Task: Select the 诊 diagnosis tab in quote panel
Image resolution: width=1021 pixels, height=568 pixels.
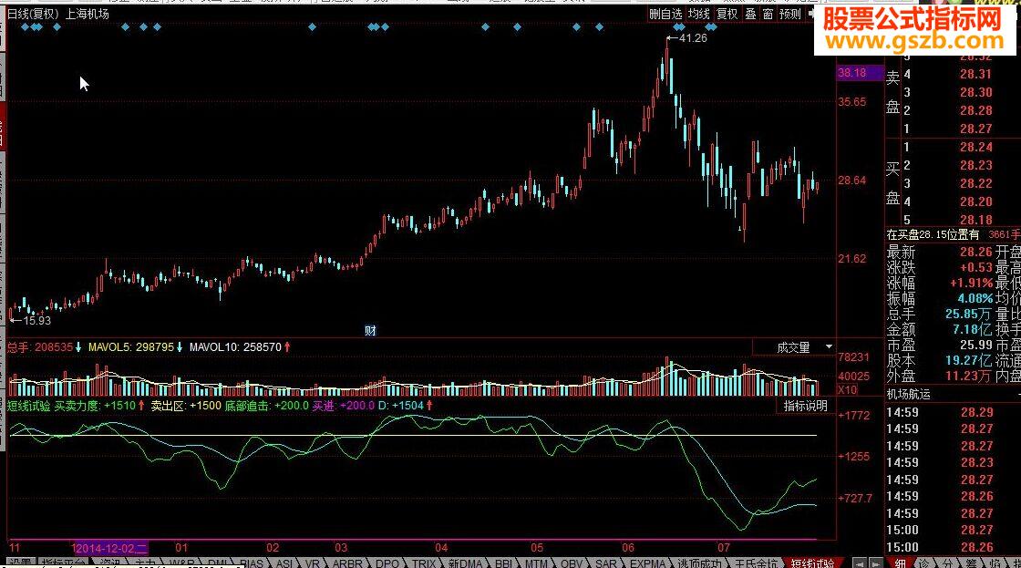Action: click(x=924, y=563)
